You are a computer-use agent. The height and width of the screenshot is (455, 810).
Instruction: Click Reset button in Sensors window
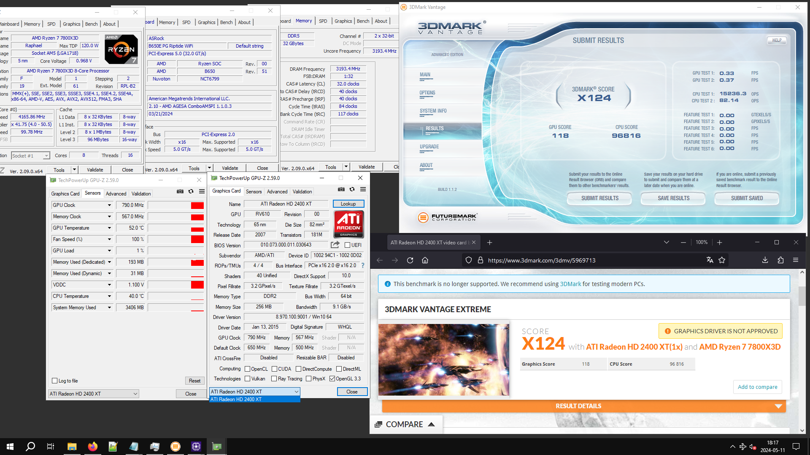tap(194, 381)
